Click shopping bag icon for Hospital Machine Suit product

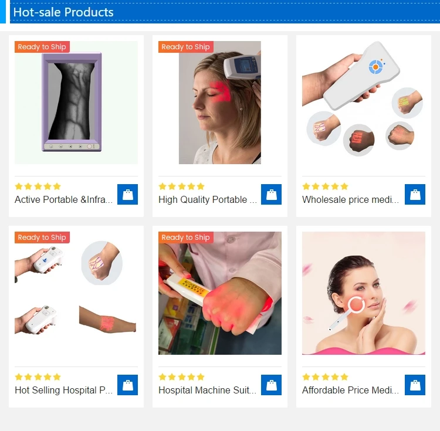click(271, 385)
